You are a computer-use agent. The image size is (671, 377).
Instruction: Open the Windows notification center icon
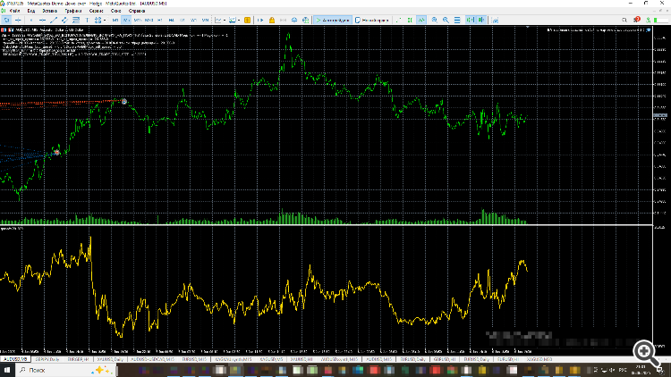660,370
